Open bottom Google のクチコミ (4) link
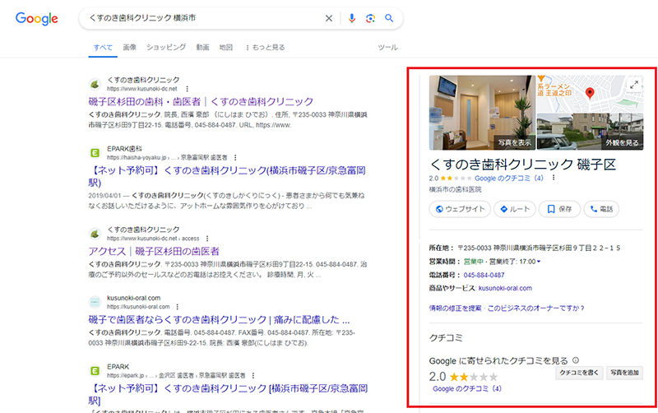Screen dimensions: 658x413 pyautogui.click(x=467, y=388)
